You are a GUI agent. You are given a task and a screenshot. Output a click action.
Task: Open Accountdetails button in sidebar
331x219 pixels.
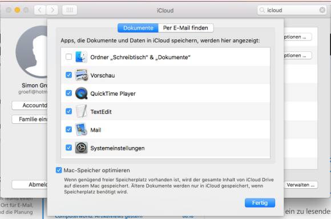[30, 106]
